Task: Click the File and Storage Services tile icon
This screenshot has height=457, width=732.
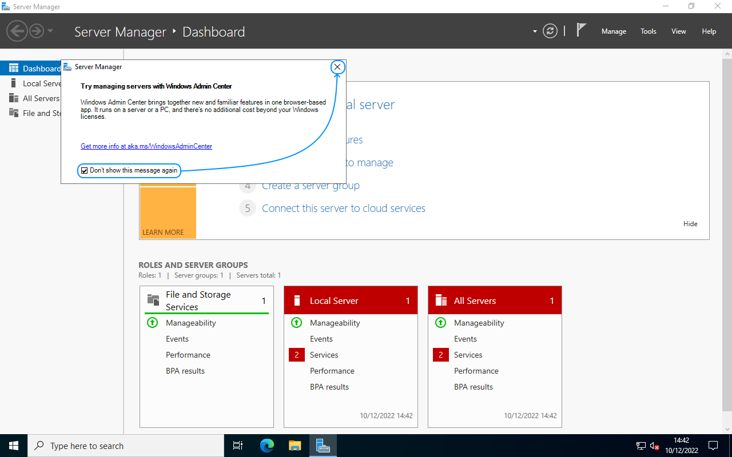Action: click(x=153, y=300)
